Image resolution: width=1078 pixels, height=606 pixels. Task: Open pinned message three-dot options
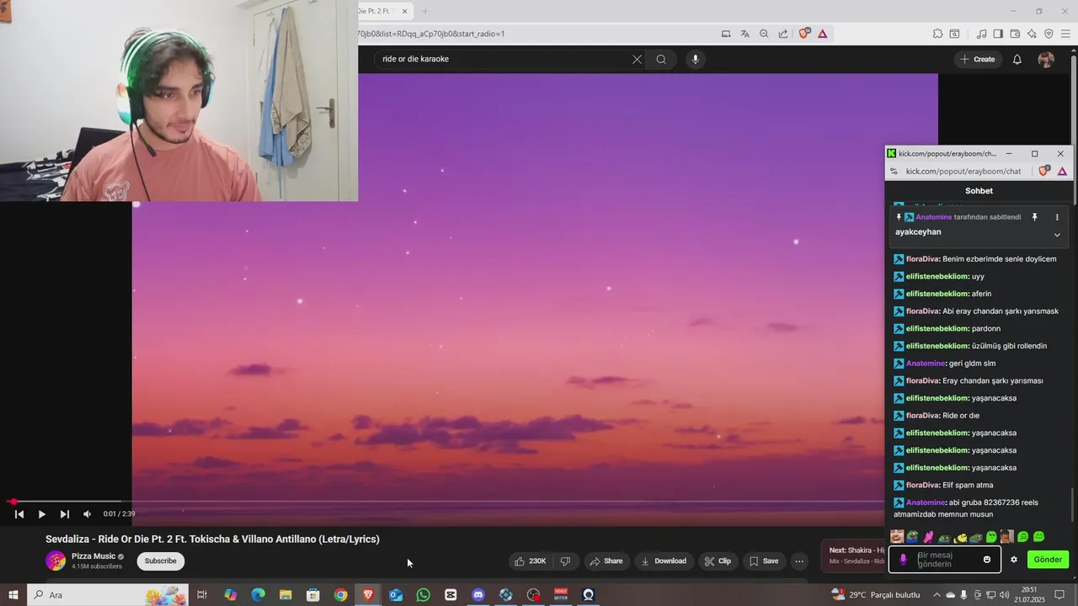coord(1057,217)
